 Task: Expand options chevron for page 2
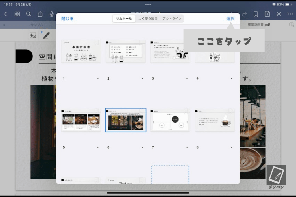click(142, 78)
